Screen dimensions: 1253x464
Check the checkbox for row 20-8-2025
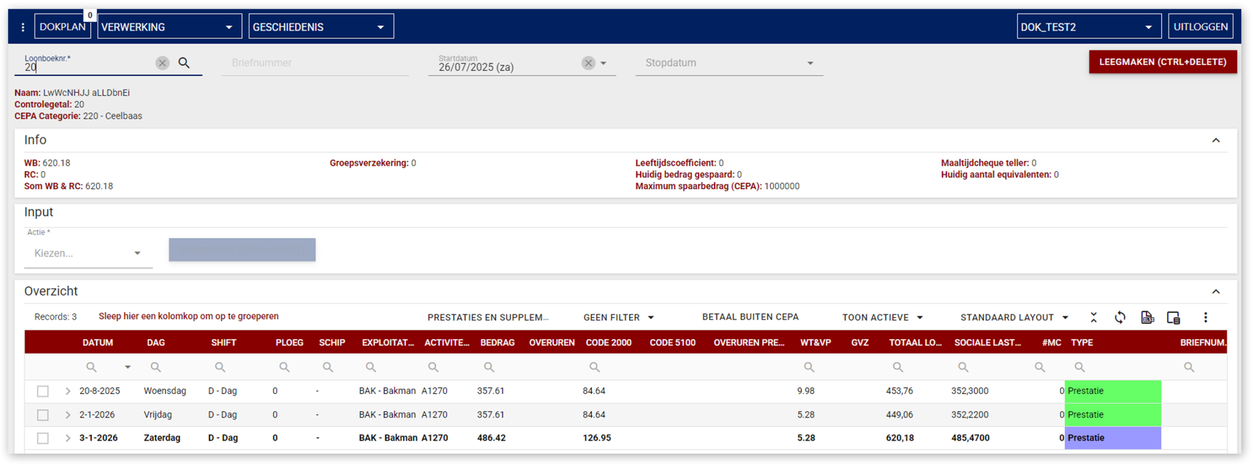(43, 391)
